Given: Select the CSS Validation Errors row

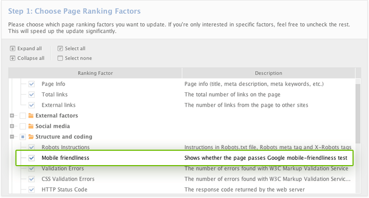Looking at the screenshot, I should 182,179.
